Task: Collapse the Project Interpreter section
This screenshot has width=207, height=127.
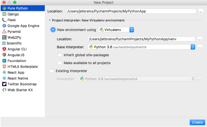Action: [x=50, y=20]
